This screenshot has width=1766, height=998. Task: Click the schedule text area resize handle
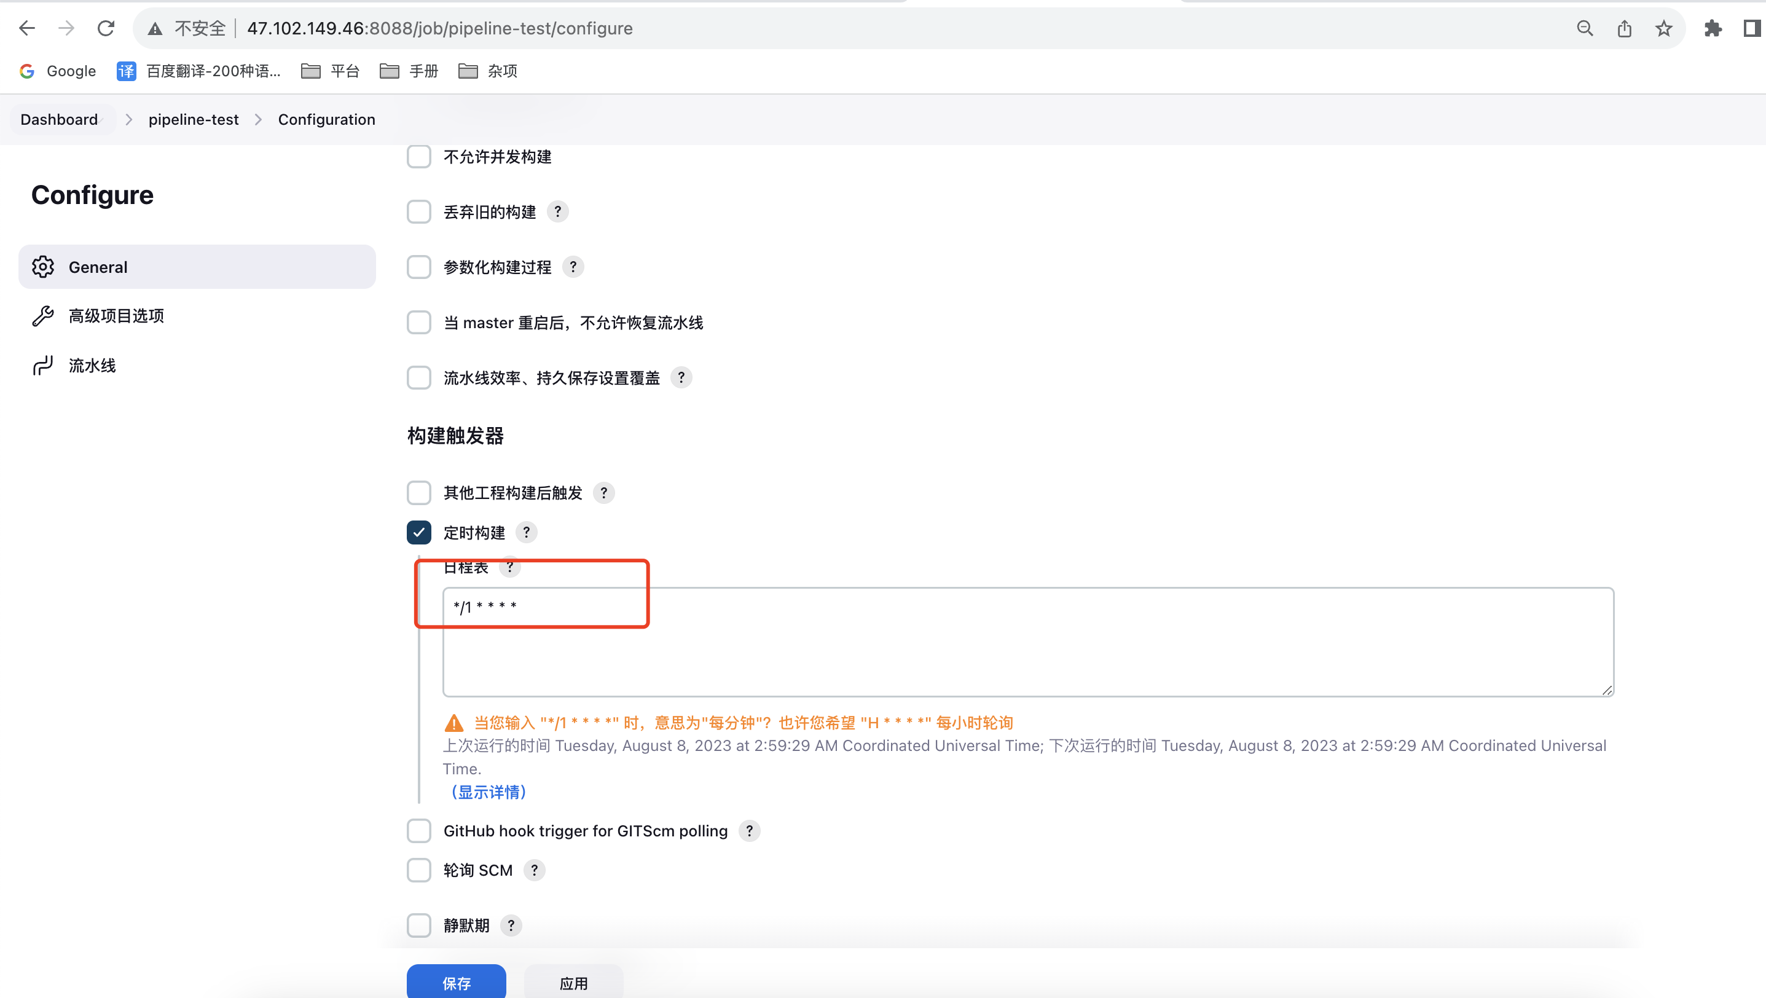tap(1607, 690)
